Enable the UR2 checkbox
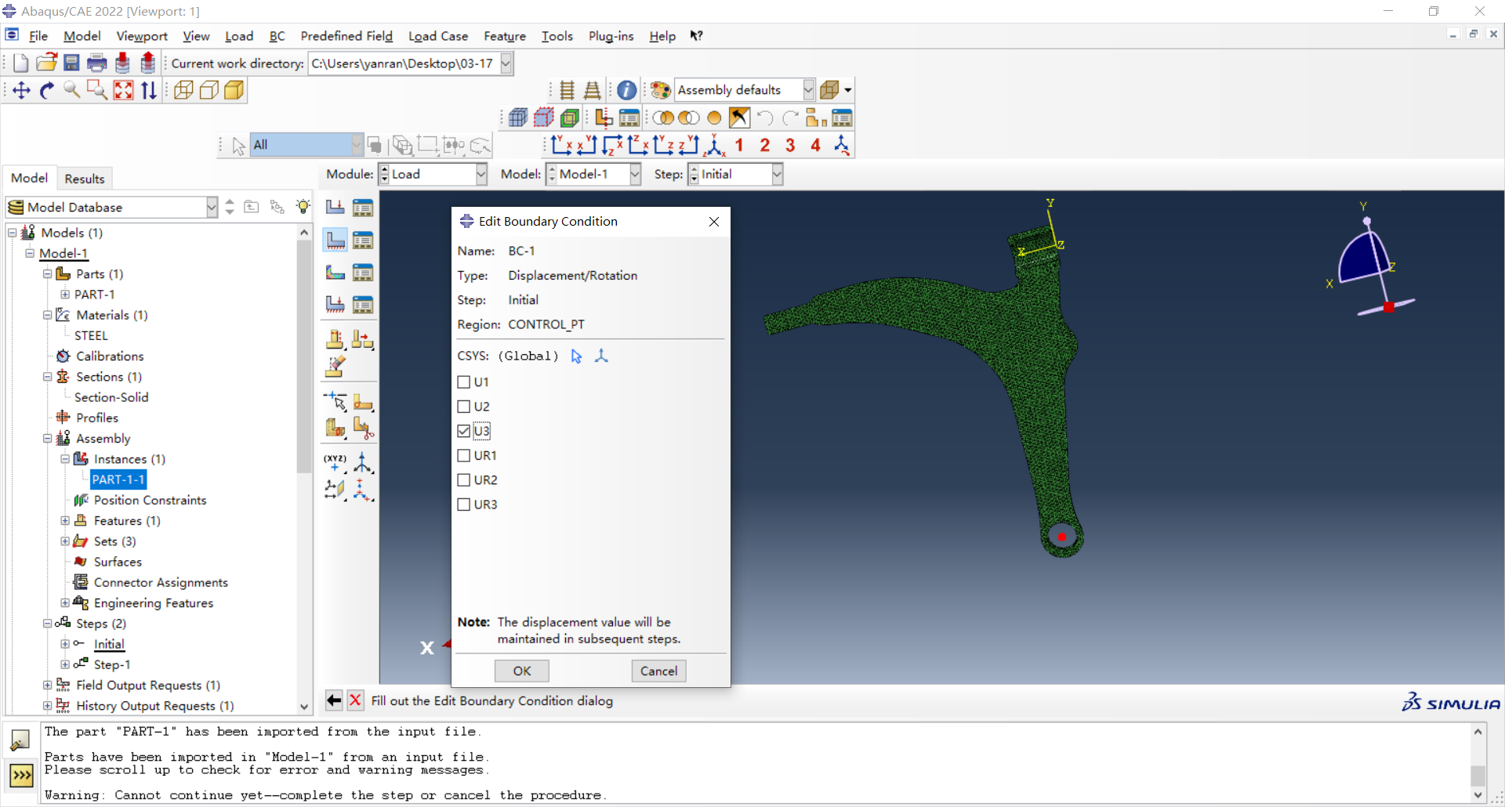The height and width of the screenshot is (807, 1505). pyautogui.click(x=464, y=480)
